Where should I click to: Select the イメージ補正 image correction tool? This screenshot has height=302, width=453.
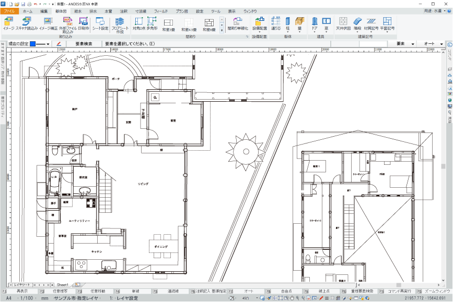click(49, 22)
